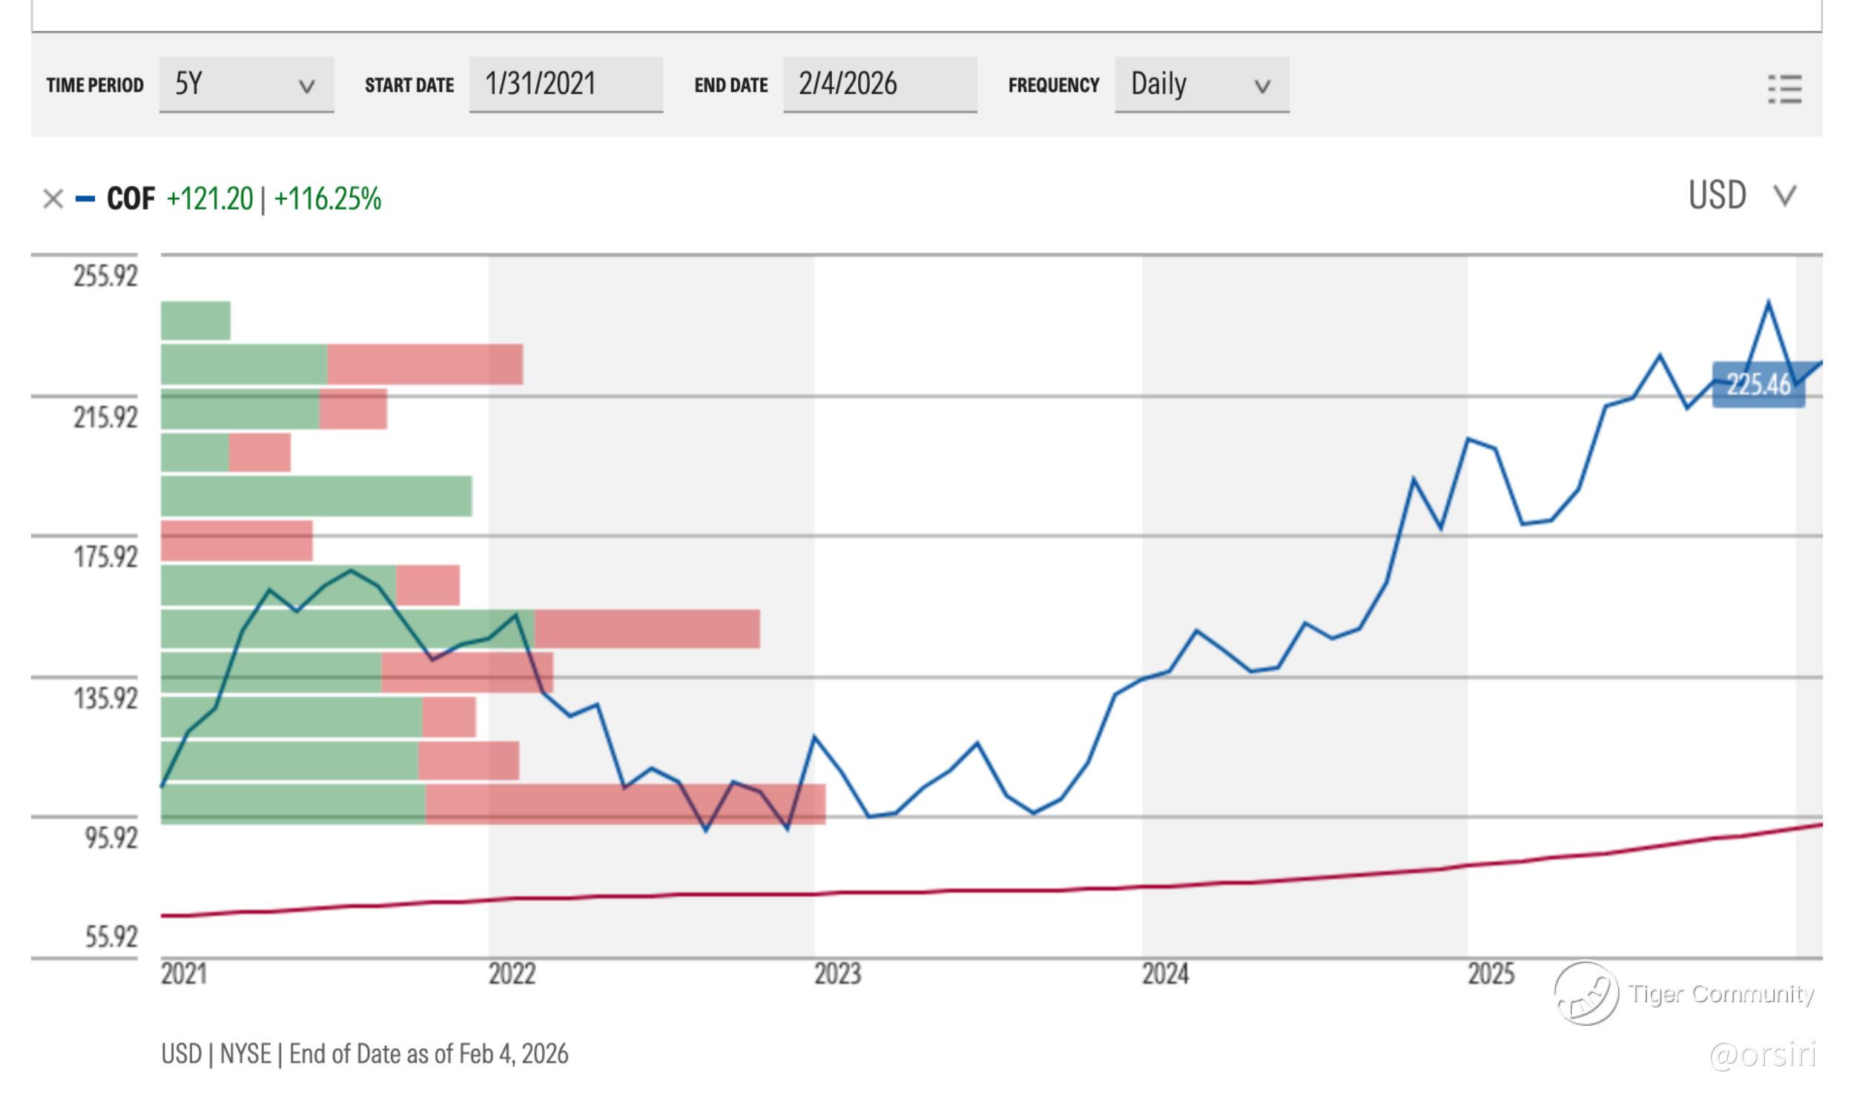The height and width of the screenshot is (1097, 1854).
Task: Click the Tiger Community watermark text
Action: [x=1721, y=993]
